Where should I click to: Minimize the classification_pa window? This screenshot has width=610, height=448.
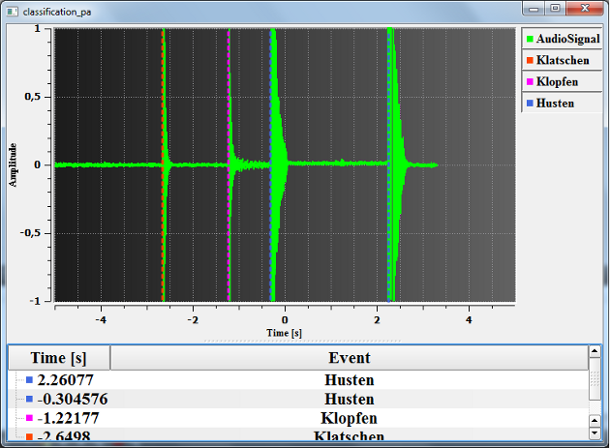coord(534,8)
